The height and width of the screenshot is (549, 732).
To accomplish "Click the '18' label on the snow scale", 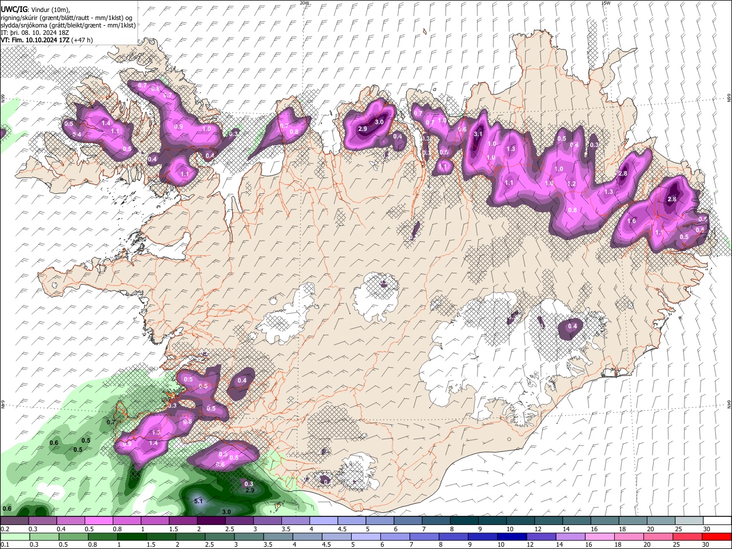I will (x=622, y=529).
